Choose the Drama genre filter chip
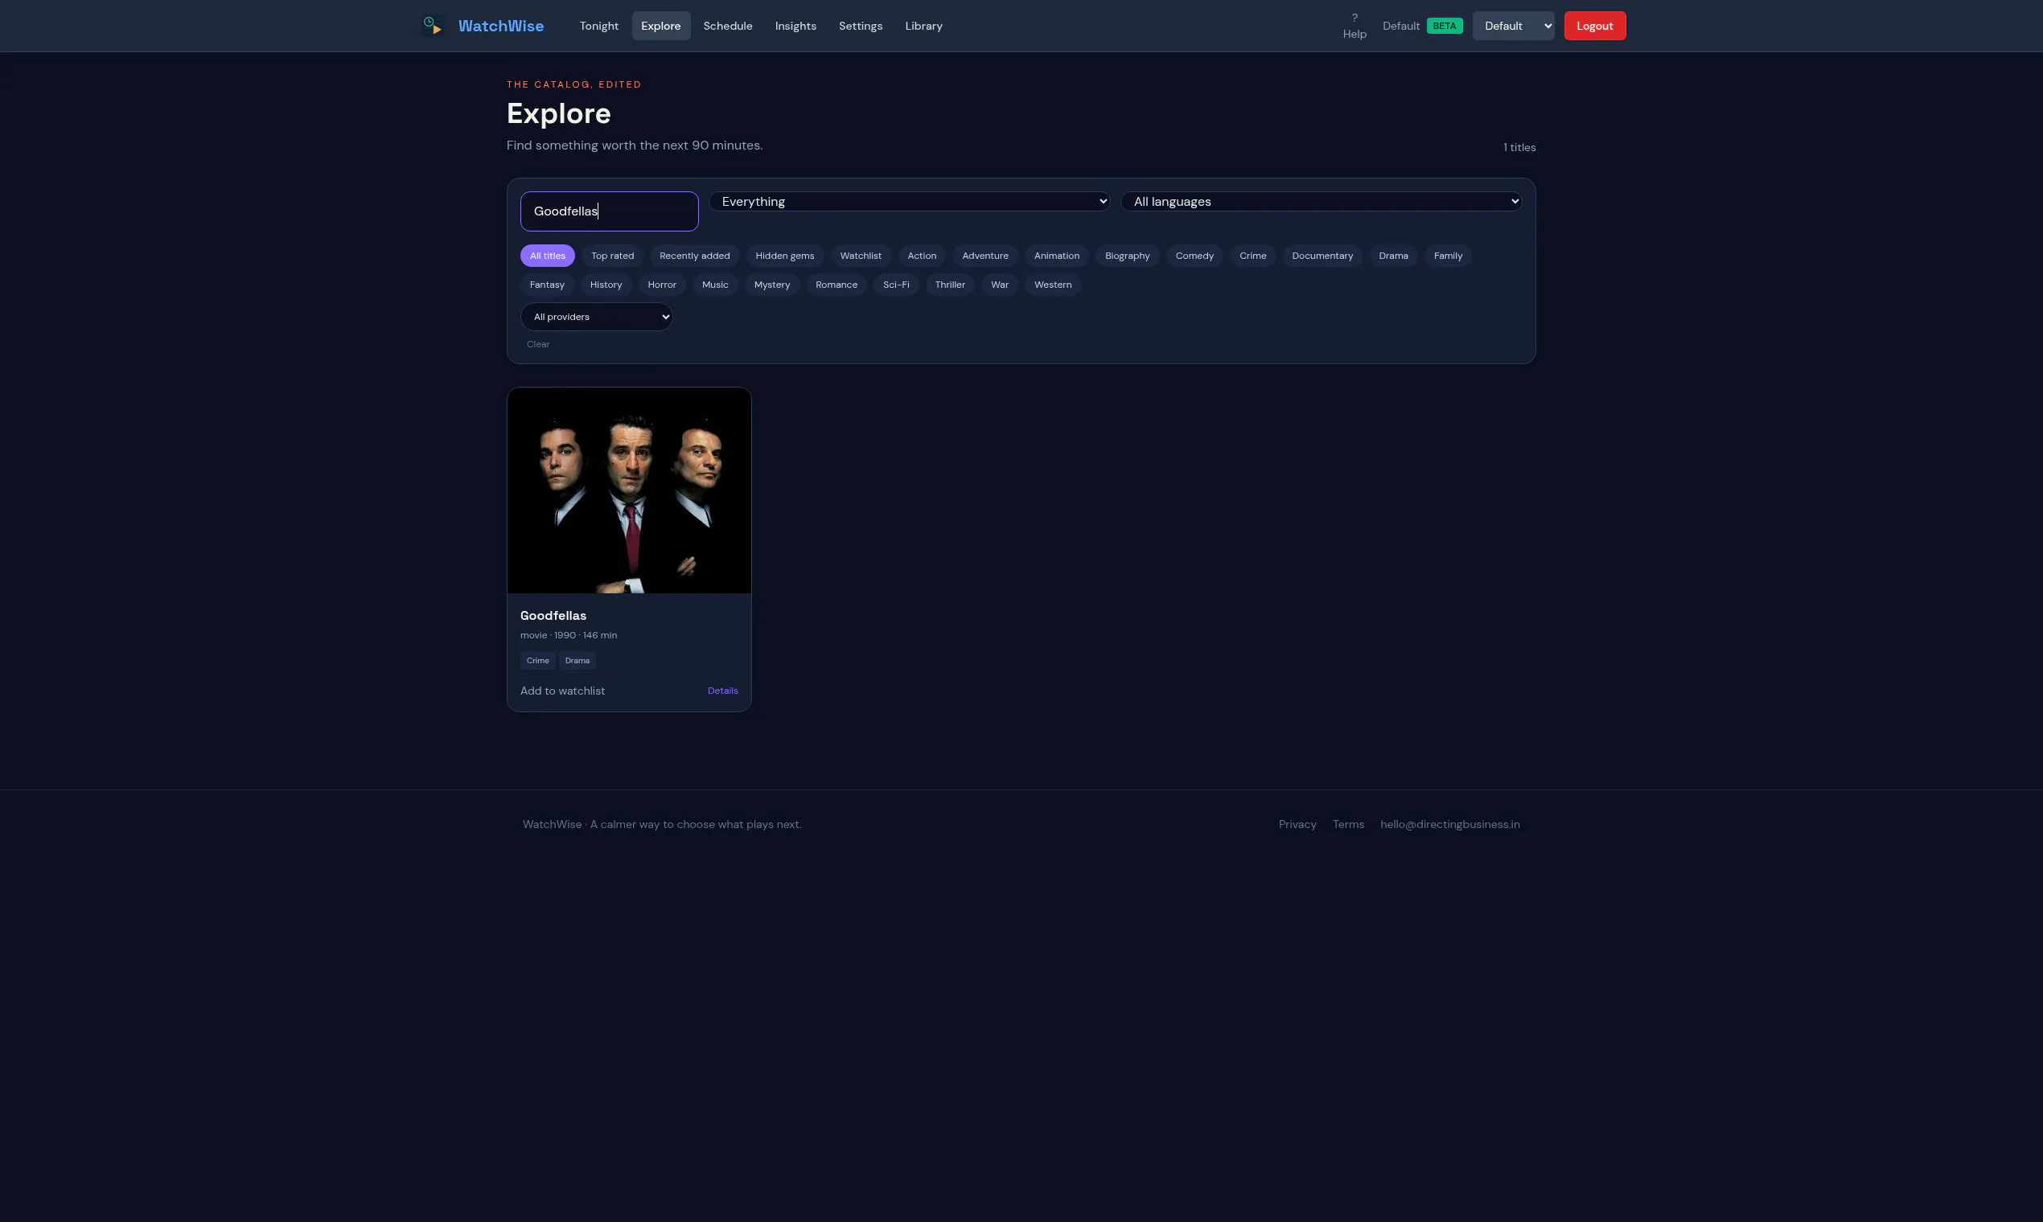 (x=1392, y=256)
